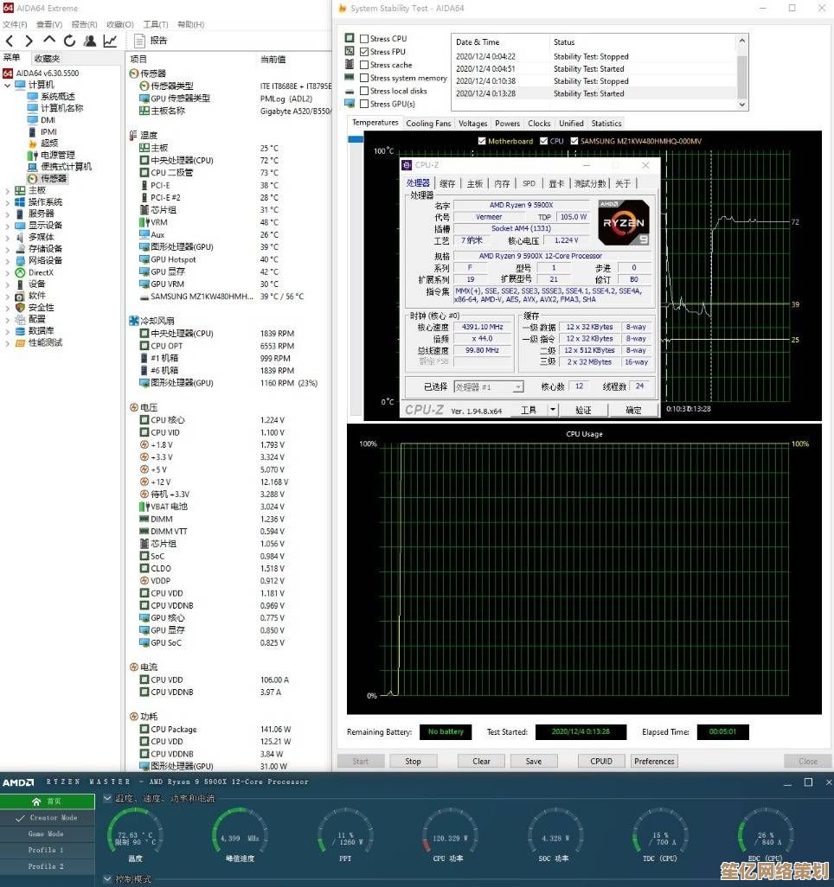Click the 性能测试 benchmark icon
The height and width of the screenshot is (887, 834).
(20, 343)
